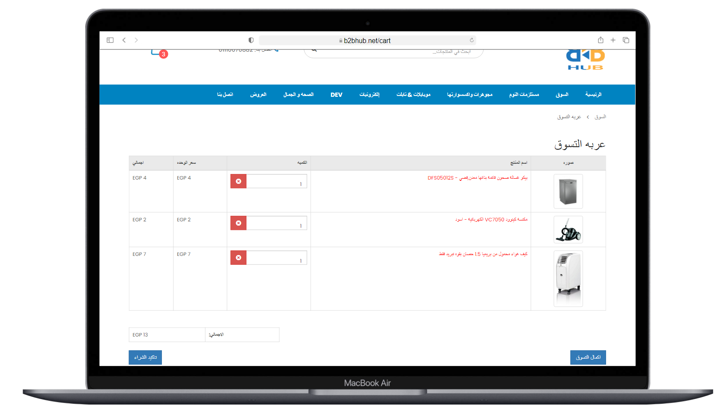Reload the page using refresh icon
This screenshot has height=409, width=718.
[472, 40]
